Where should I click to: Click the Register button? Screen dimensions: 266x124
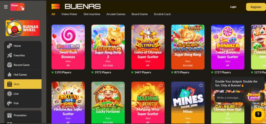point(256,7)
